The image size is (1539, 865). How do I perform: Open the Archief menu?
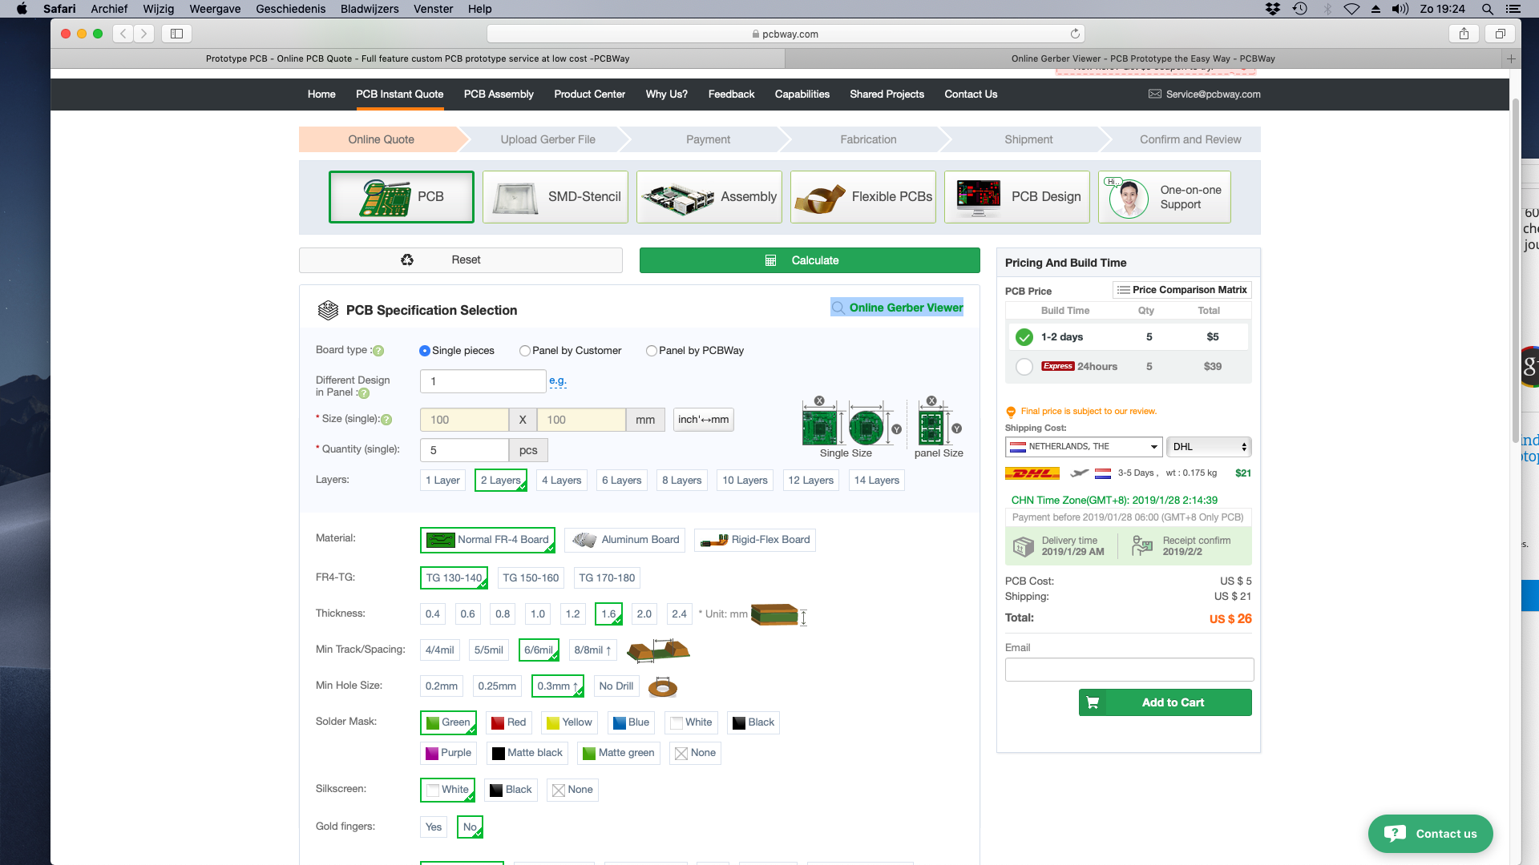coord(109,9)
